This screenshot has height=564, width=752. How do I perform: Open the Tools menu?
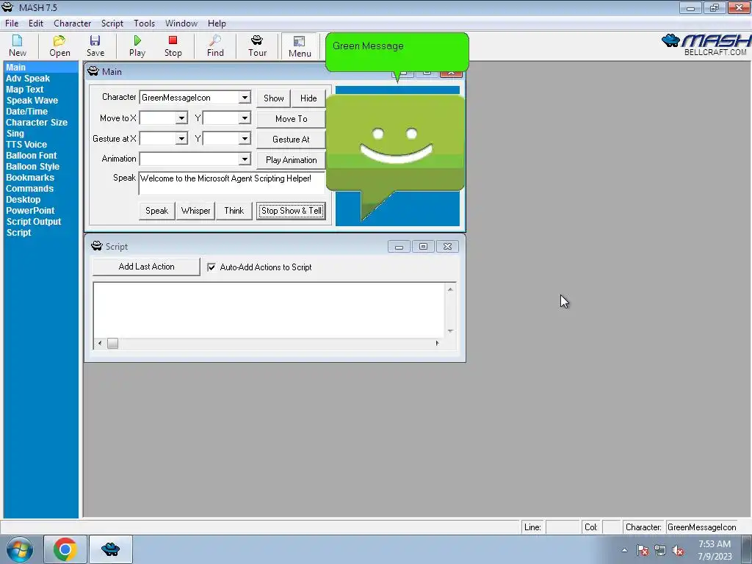(145, 23)
